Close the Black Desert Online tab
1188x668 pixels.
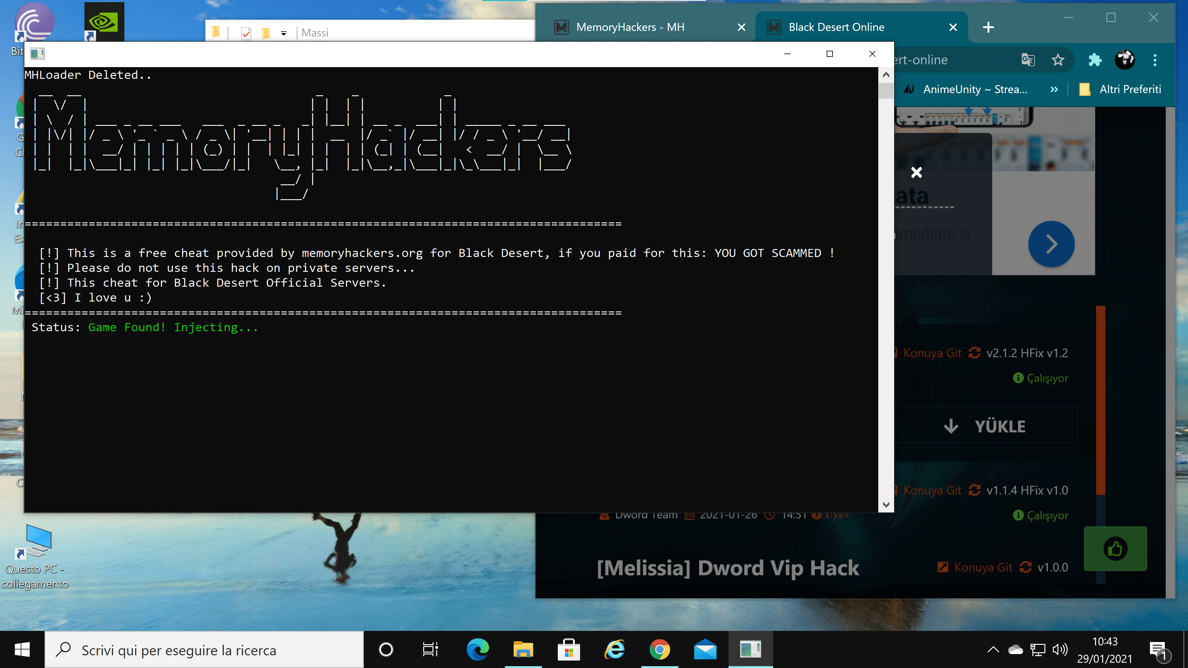pos(953,27)
